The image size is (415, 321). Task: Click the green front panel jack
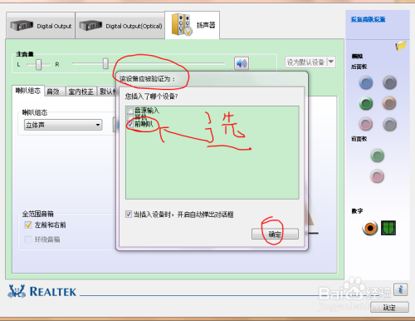pyautogui.click(x=377, y=156)
